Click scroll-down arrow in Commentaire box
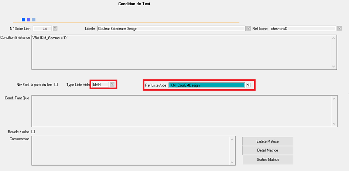349x171 pixels. (232, 162)
